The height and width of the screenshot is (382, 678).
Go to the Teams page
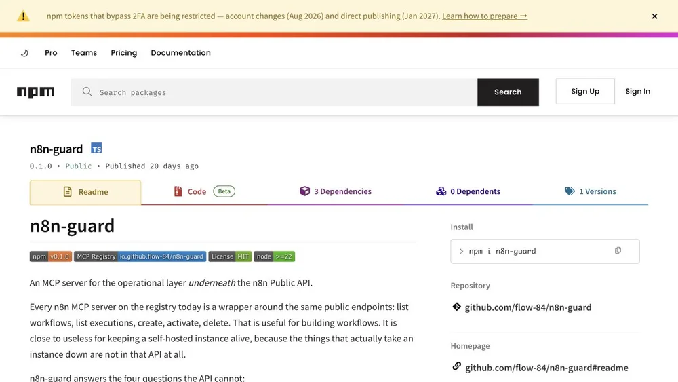click(84, 53)
